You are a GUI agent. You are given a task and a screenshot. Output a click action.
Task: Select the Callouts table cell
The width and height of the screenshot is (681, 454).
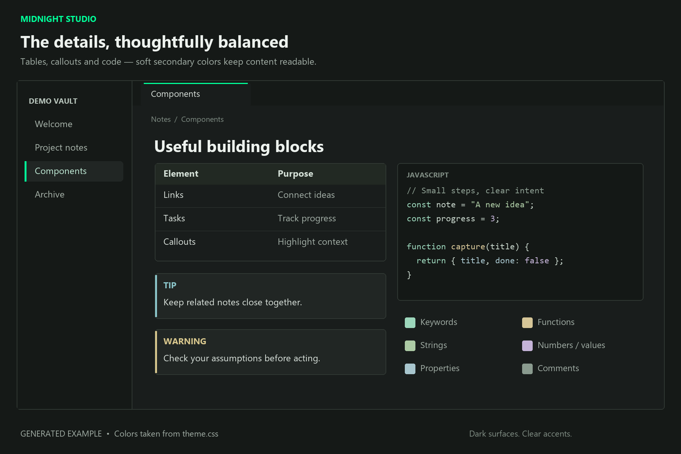pyautogui.click(x=179, y=242)
